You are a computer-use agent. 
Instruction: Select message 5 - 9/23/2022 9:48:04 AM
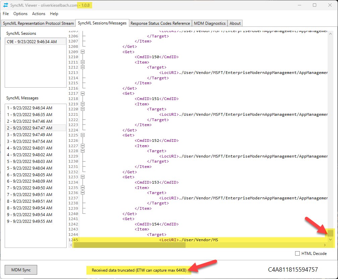pos(36,168)
